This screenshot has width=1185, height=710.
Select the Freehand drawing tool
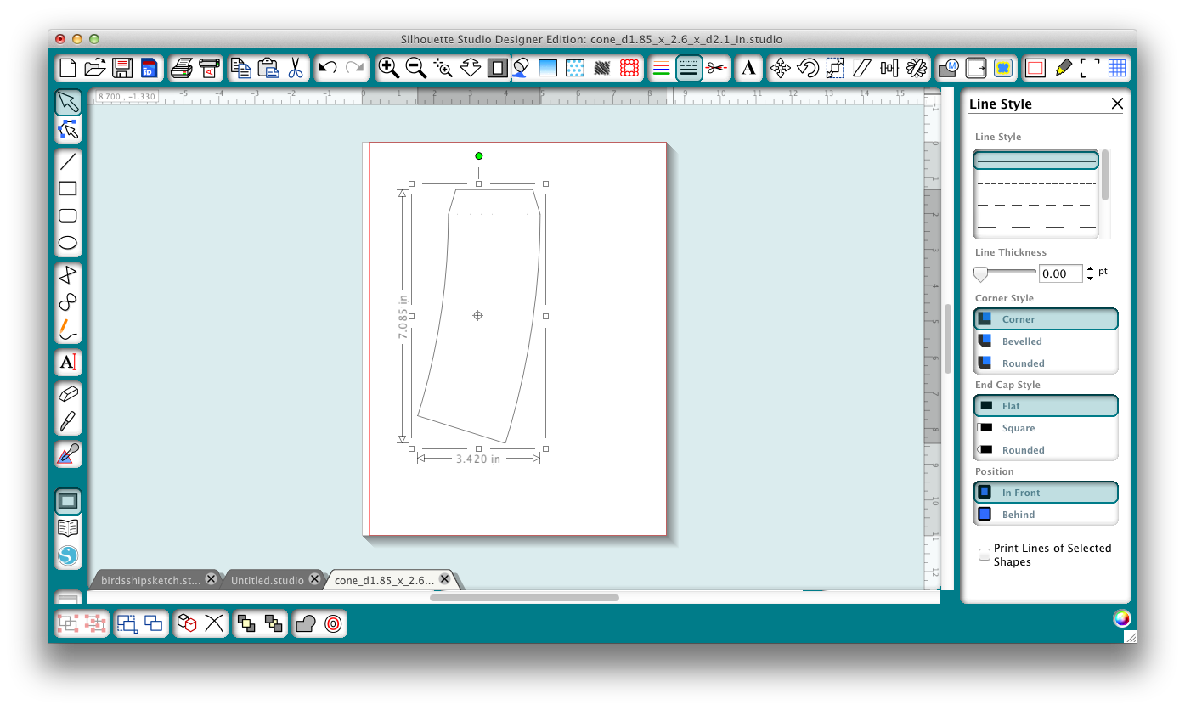click(68, 330)
